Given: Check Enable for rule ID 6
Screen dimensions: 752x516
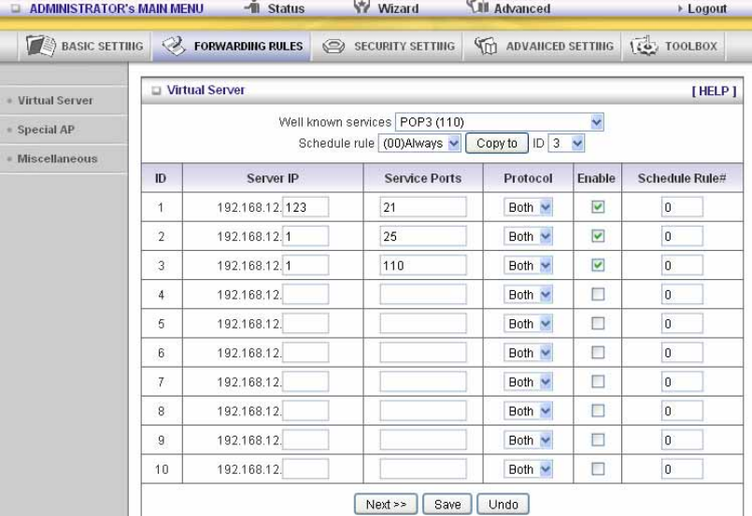Looking at the screenshot, I should [x=598, y=353].
